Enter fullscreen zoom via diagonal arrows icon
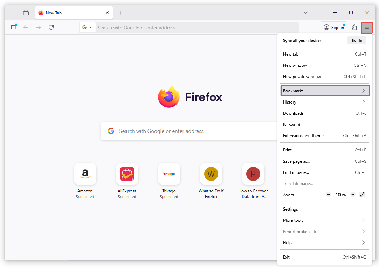 [x=362, y=195]
